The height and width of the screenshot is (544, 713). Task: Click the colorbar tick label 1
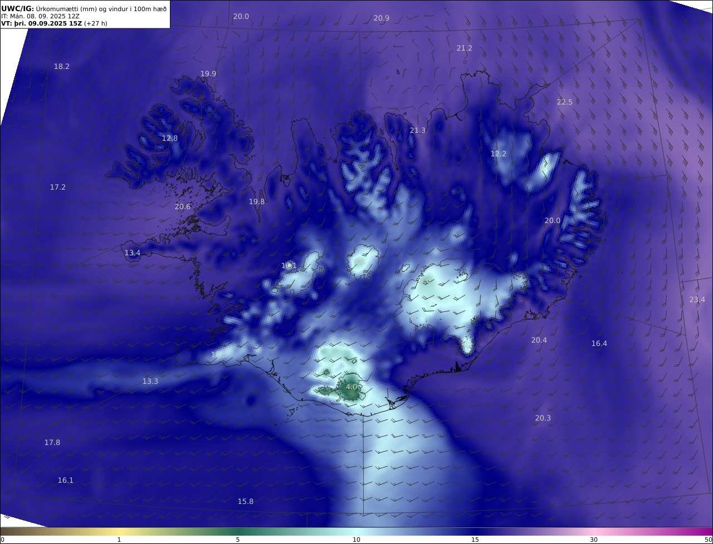(119, 540)
